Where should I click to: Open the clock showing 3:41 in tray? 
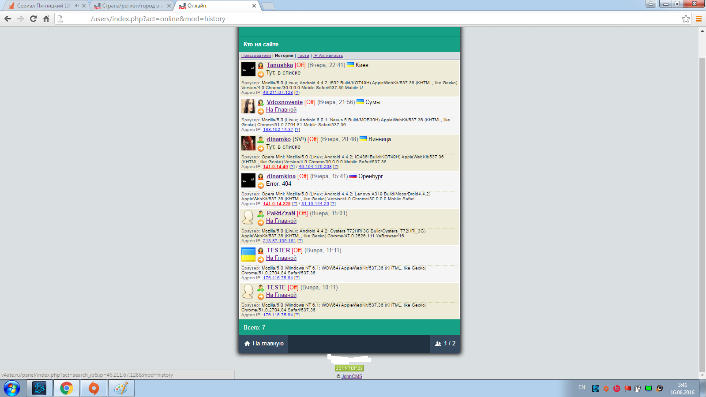tap(682, 389)
